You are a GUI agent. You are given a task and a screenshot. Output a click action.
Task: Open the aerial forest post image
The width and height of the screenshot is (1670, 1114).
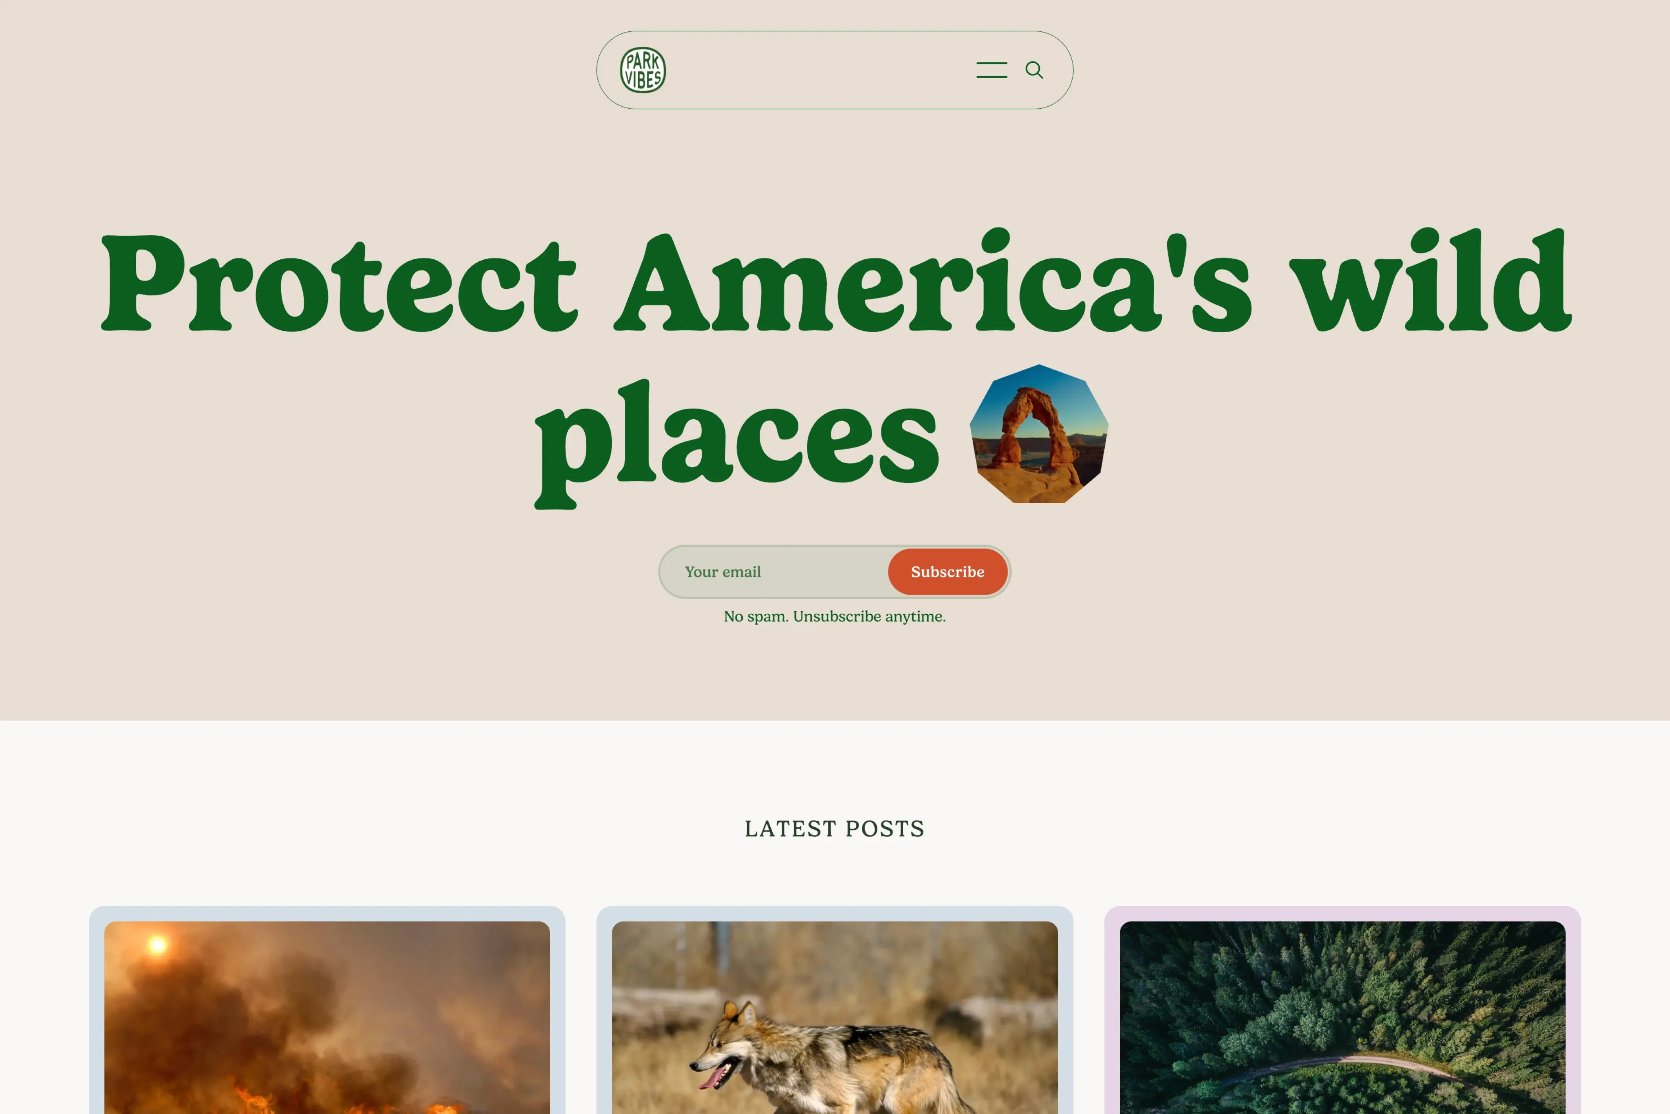coord(1342,1018)
